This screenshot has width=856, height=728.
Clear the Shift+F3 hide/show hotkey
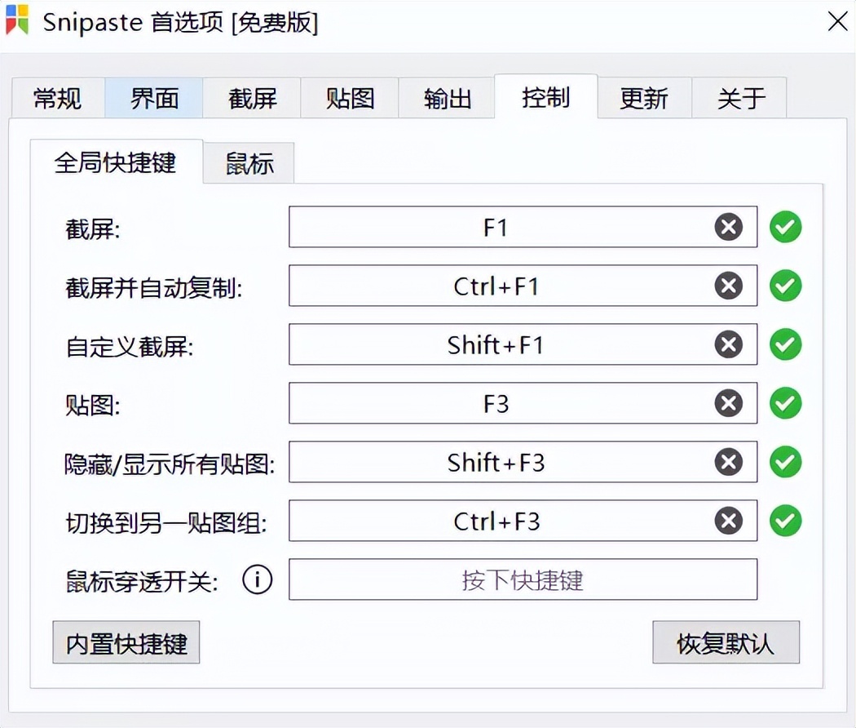[728, 462]
